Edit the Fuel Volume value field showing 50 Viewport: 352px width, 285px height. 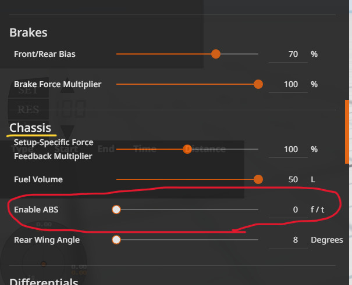coord(288,180)
